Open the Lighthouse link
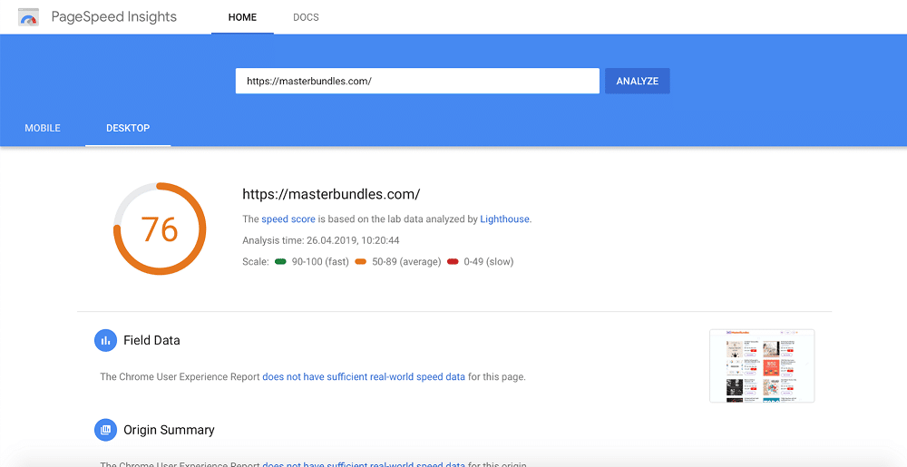The width and height of the screenshot is (907, 467). coord(504,219)
